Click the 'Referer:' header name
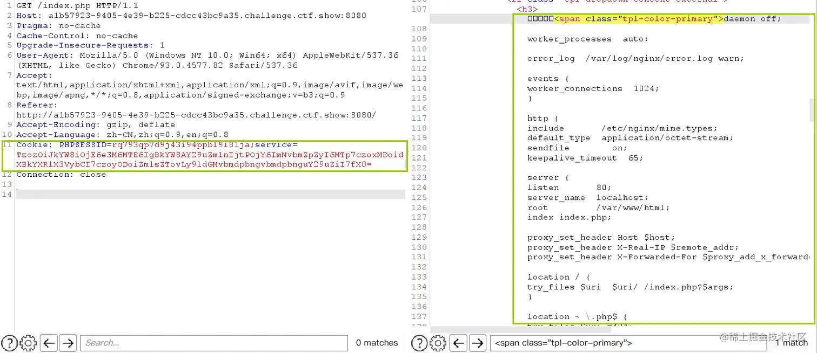Viewport: 817px width, 353px height. coord(37,105)
